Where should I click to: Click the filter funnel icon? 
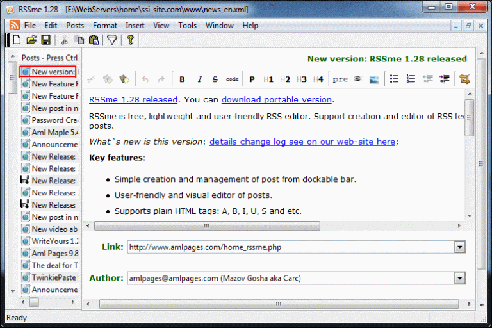112,40
